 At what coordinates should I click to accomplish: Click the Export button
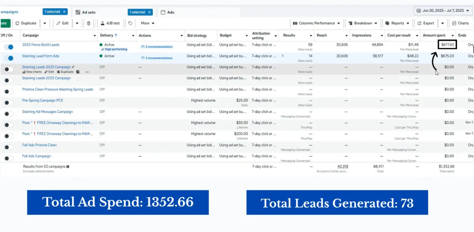click(426, 23)
